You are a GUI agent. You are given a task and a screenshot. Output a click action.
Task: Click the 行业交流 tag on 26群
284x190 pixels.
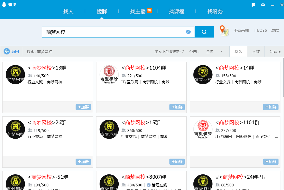(35, 137)
